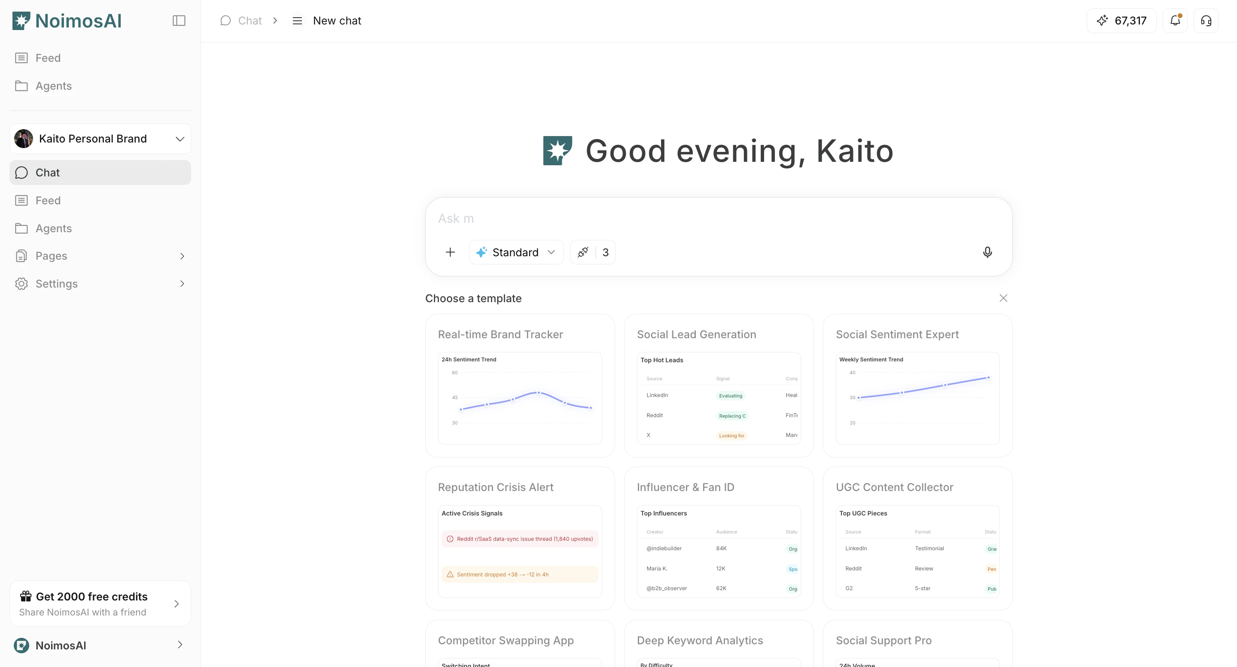Click the 'Choose a template' heading
This screenshot has width=1237, height=667.
[x=473, y=298]
